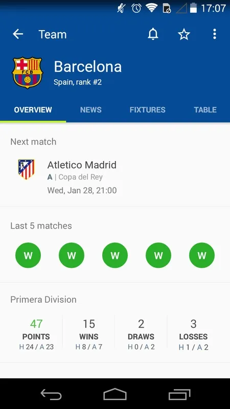This screenshot has width=230, height=409.
Task: Tap the FC Barcelona crest logo
Action: pos(27,73)
